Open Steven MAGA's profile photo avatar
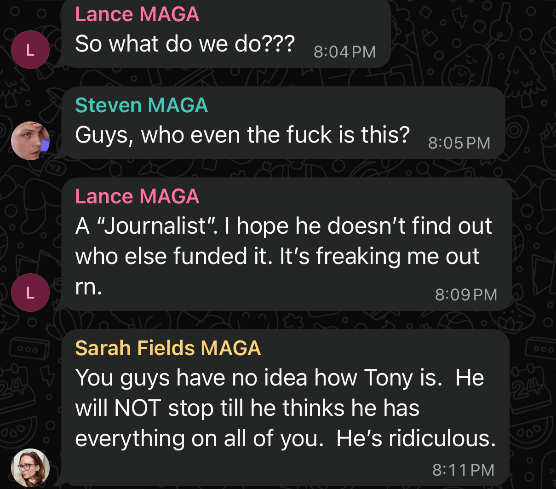Viewport: 556px width, 489px height. pos(30,140)
